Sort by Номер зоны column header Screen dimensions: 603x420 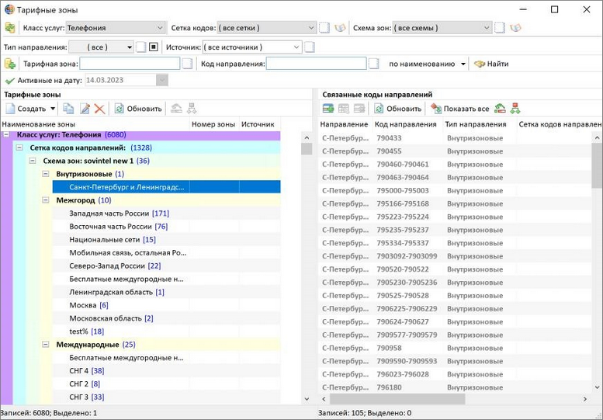213,124
